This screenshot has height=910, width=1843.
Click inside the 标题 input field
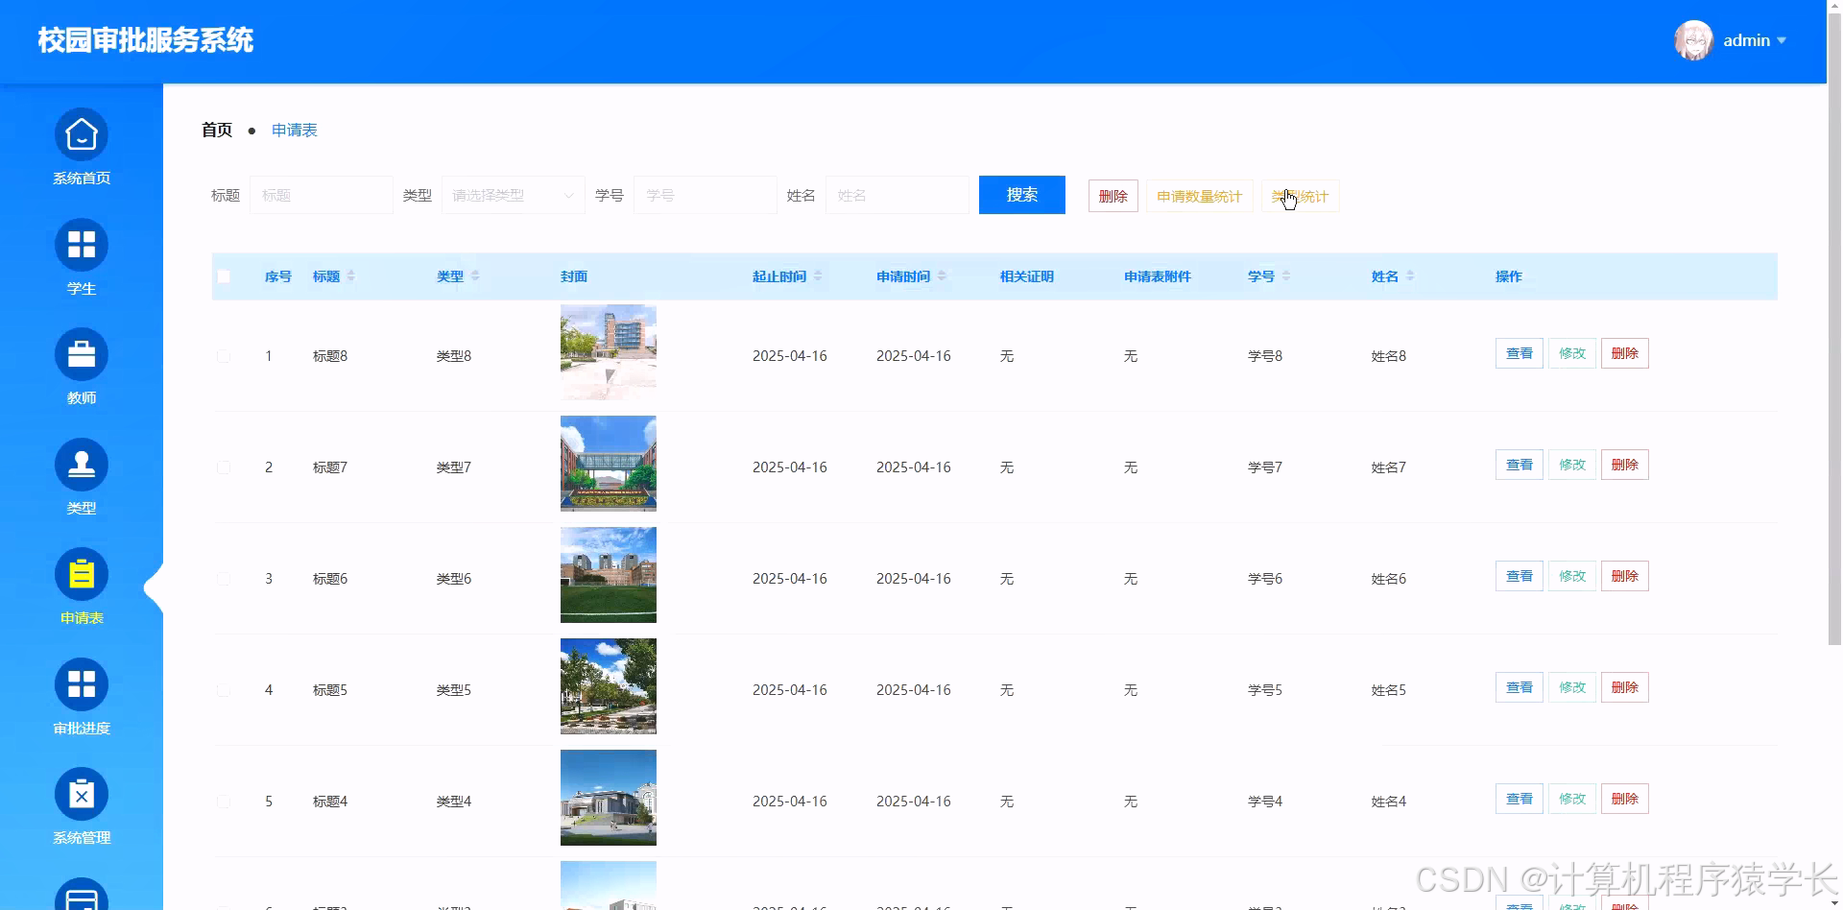pyautogui.click(x=322, y=195)
